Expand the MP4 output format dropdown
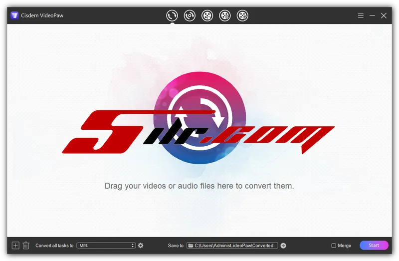 [106, 246]
